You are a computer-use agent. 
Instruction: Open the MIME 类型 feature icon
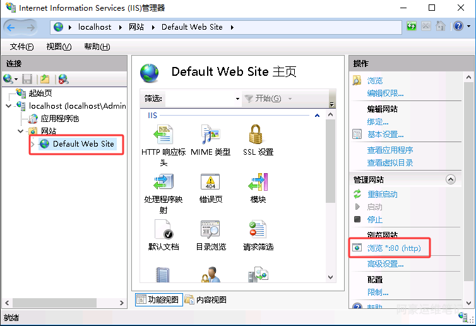click(211, 135)
